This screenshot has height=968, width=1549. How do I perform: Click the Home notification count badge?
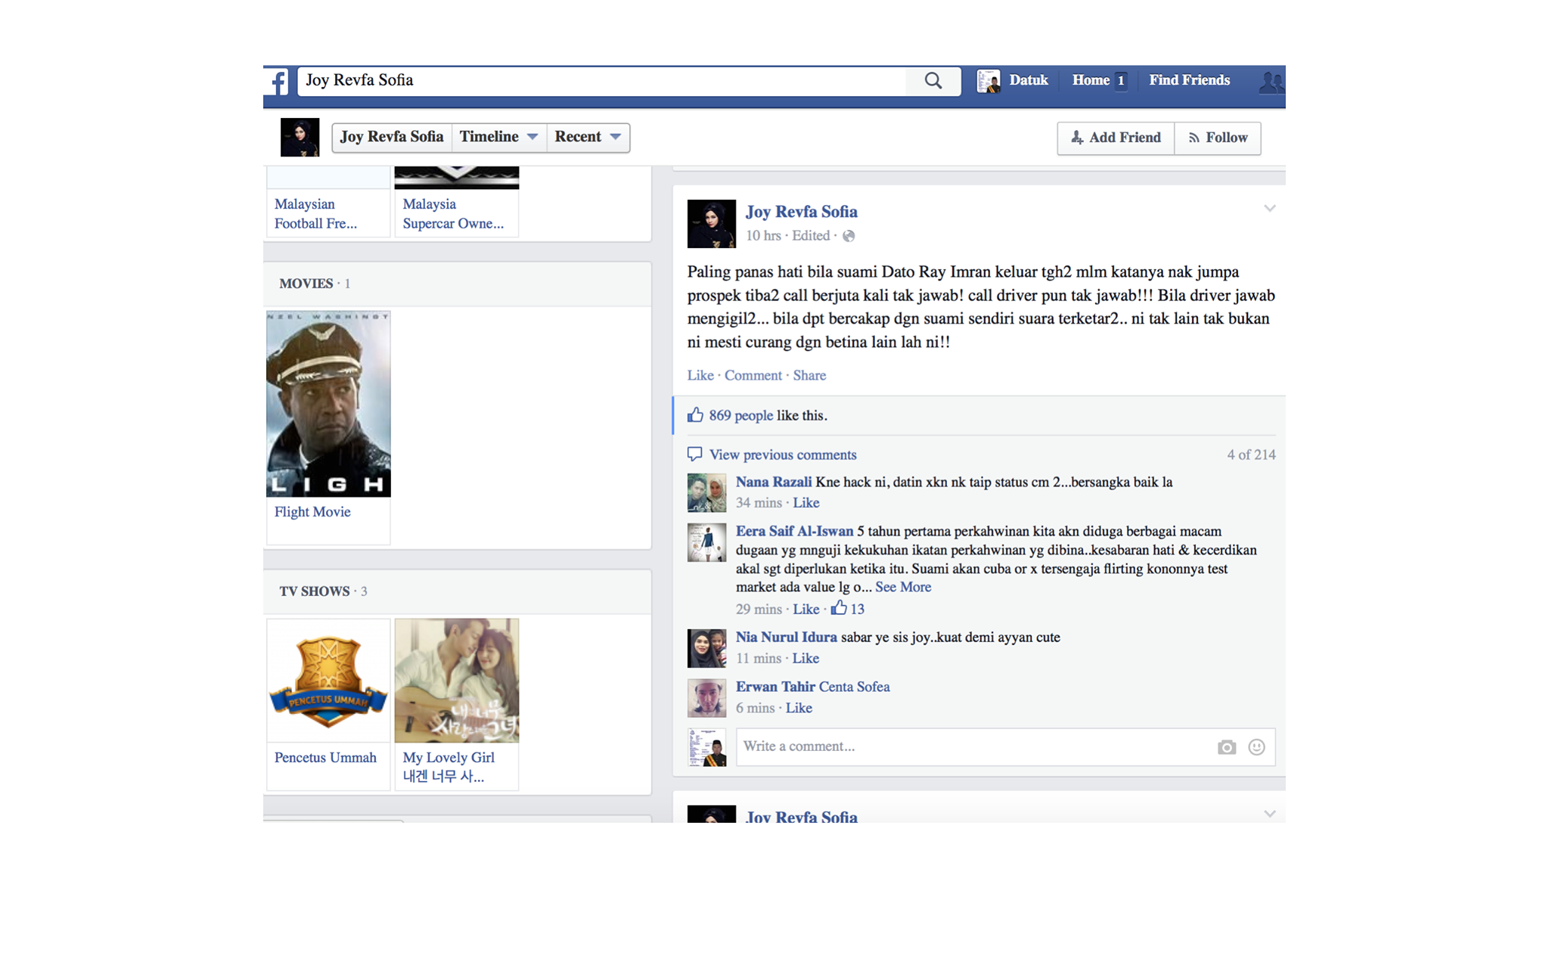point(1121,81)
